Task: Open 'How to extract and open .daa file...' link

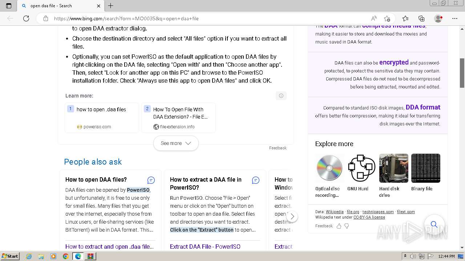Action: pos(109,246)
